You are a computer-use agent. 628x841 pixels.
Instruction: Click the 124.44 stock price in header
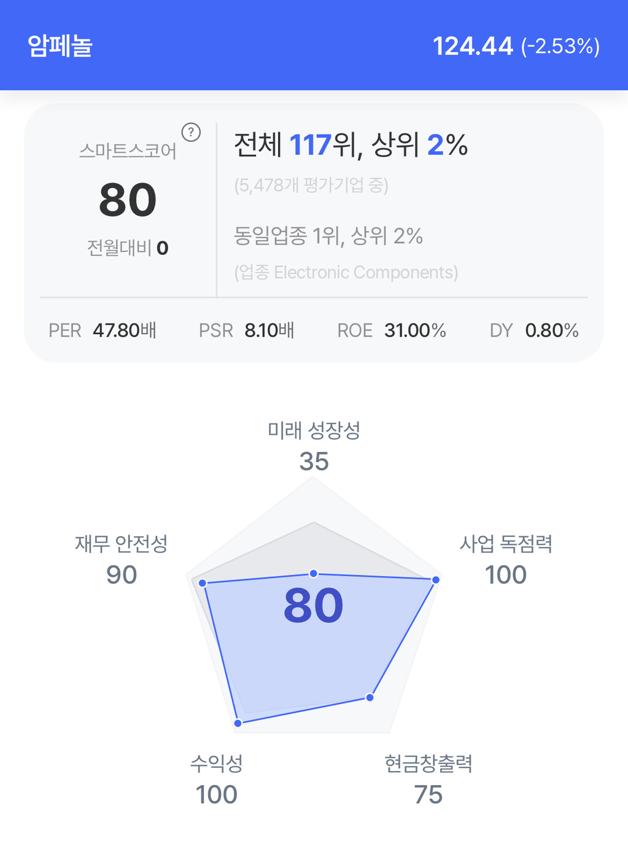point(473,46)
